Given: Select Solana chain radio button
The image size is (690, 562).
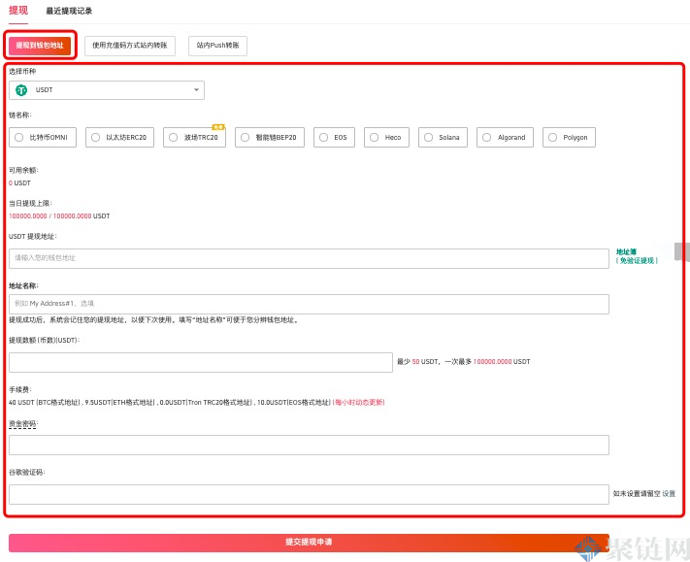Looking at the screenshot, I should point(428,137).
